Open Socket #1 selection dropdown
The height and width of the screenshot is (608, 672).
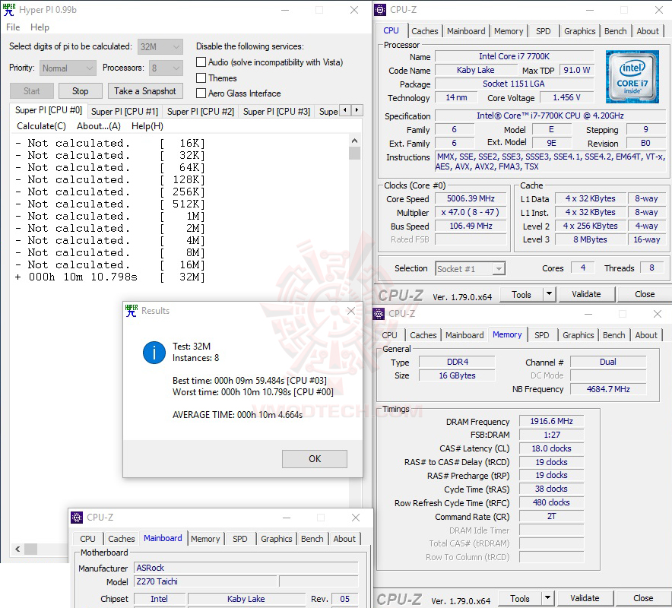pyautogui.click(x=470, y=268)
